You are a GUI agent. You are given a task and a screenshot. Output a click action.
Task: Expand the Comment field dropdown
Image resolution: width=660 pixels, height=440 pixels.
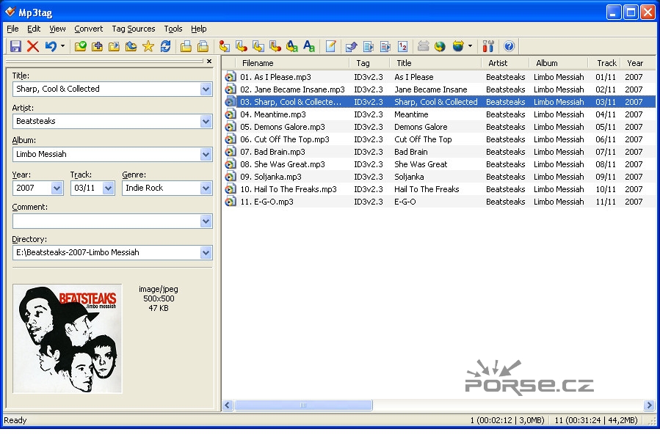tap(206, 221)
